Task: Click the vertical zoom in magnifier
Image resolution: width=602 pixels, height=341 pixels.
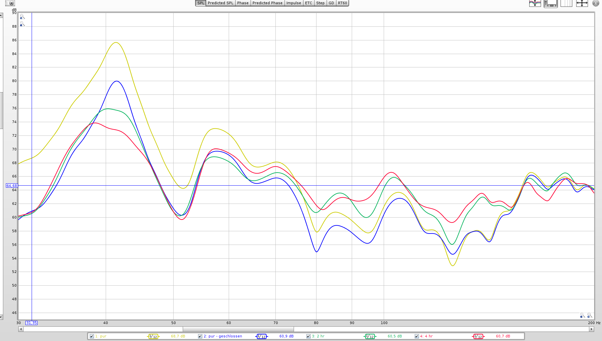Action: click(x=22, y=17)
